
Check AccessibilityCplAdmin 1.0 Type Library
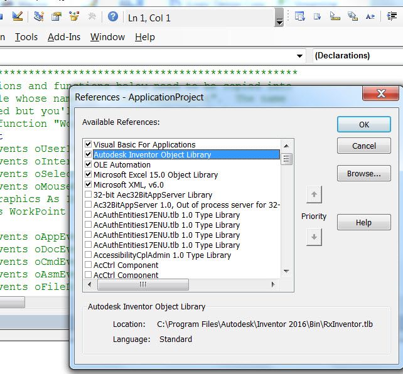88,255
